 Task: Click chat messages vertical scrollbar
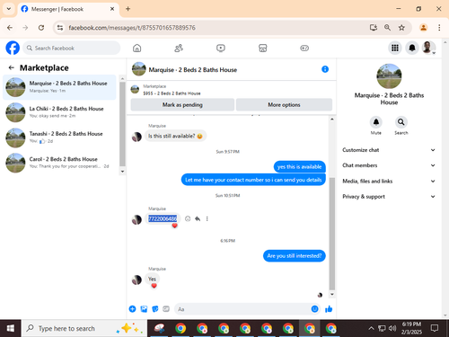(332, 234)
